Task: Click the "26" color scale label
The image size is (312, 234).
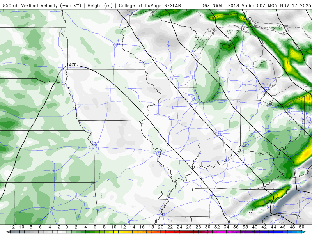Action: pos(189,227)
